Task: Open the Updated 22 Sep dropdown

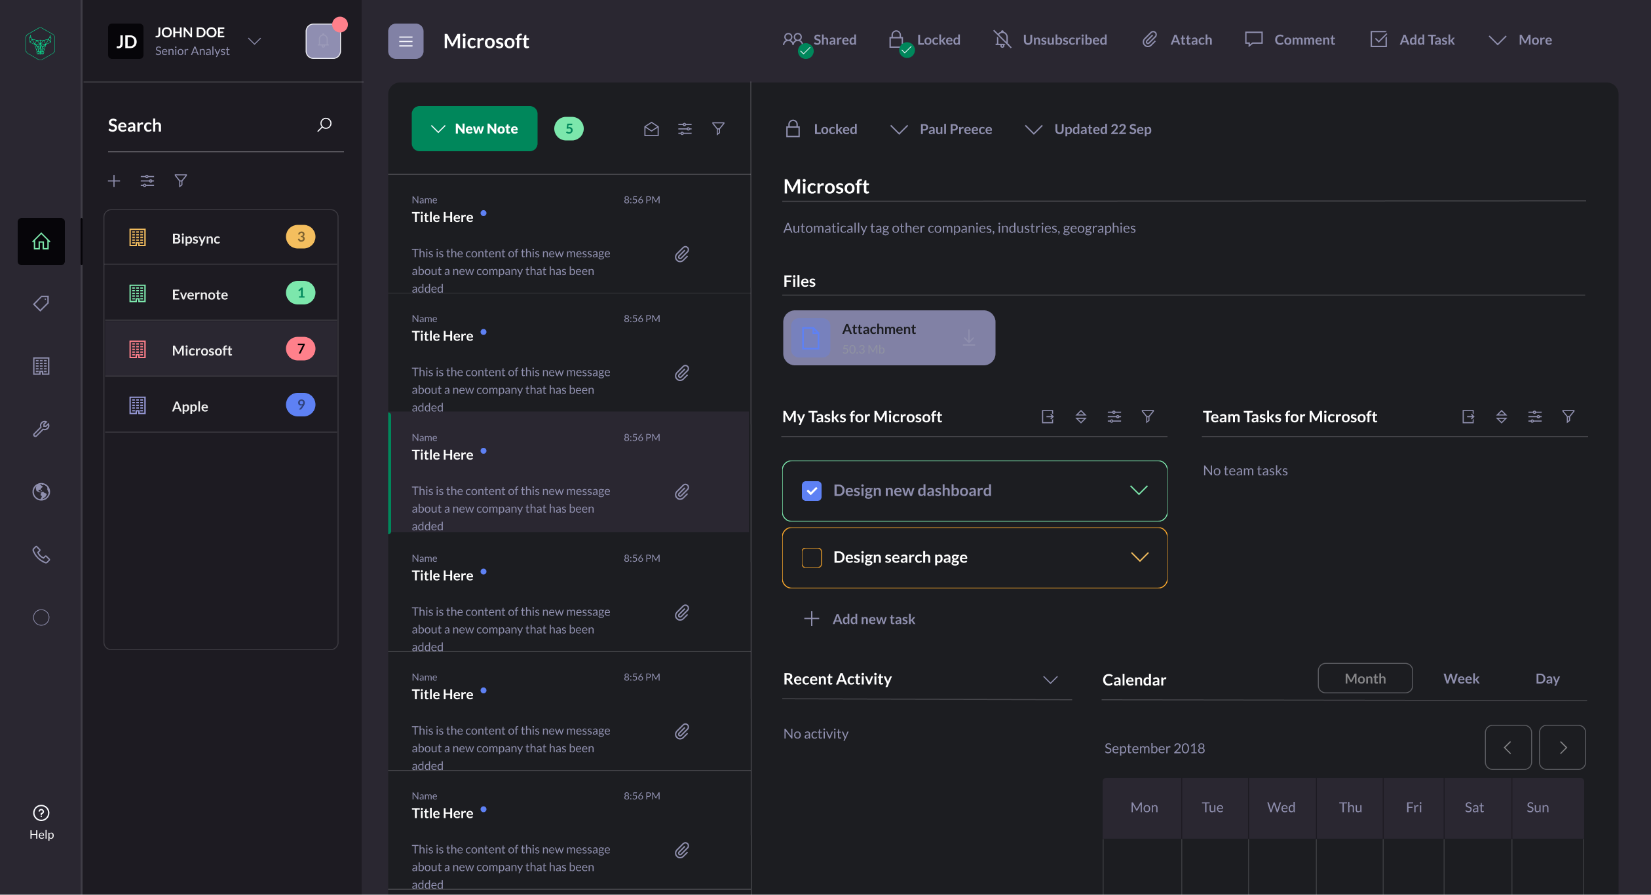Action: click(x=1088, y=129)
